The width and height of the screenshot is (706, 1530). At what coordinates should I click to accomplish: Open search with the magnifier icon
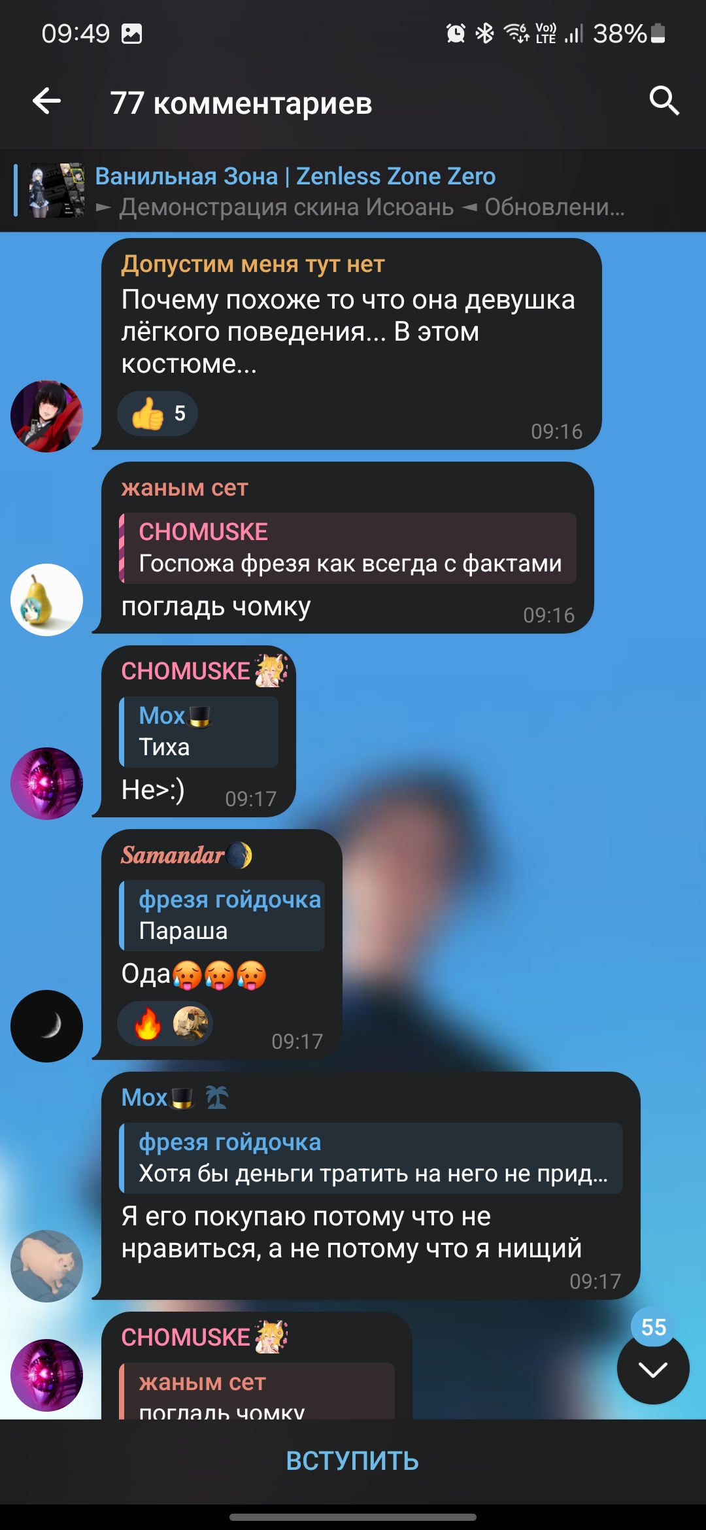(x=664, y=101)
